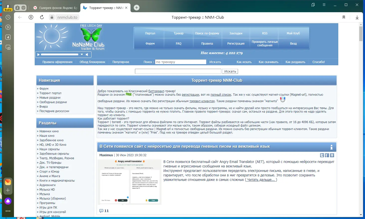The height and width of the screenshot is (219, 365).
Task: Open the Angry email translator thumbnail
Action: pyautogui.click(x=129, y=182)
